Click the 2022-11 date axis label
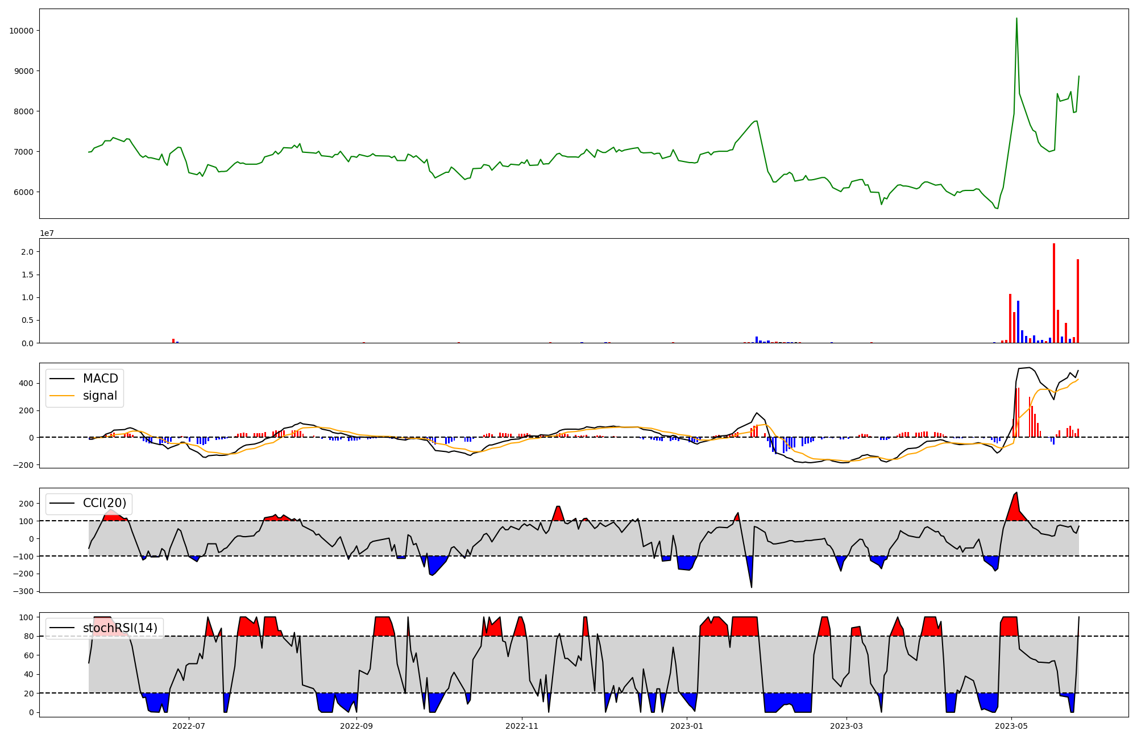 522,726
